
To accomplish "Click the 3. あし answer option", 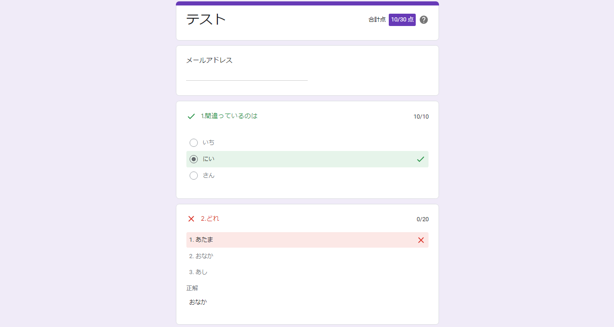I will (198, 272).
